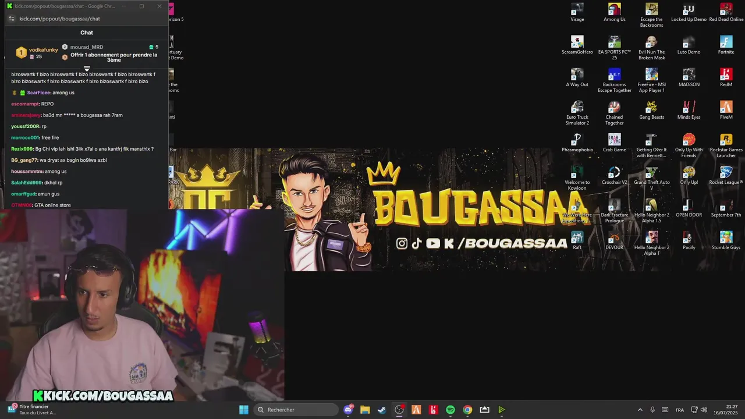Open the Visage desktop shortcut
Viewport: 745px width, 419px height.
[x=577, y=13]
